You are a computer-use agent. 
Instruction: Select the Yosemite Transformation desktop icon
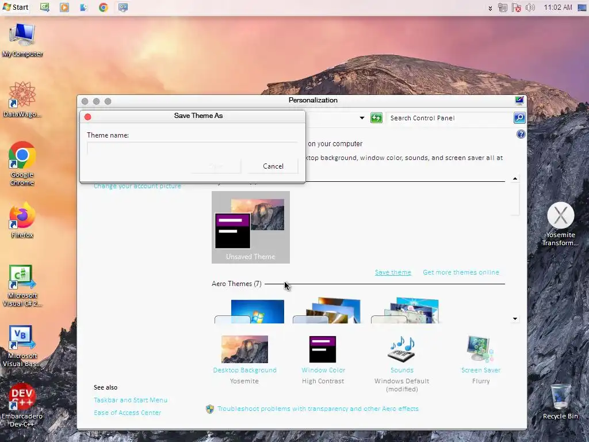560,224
